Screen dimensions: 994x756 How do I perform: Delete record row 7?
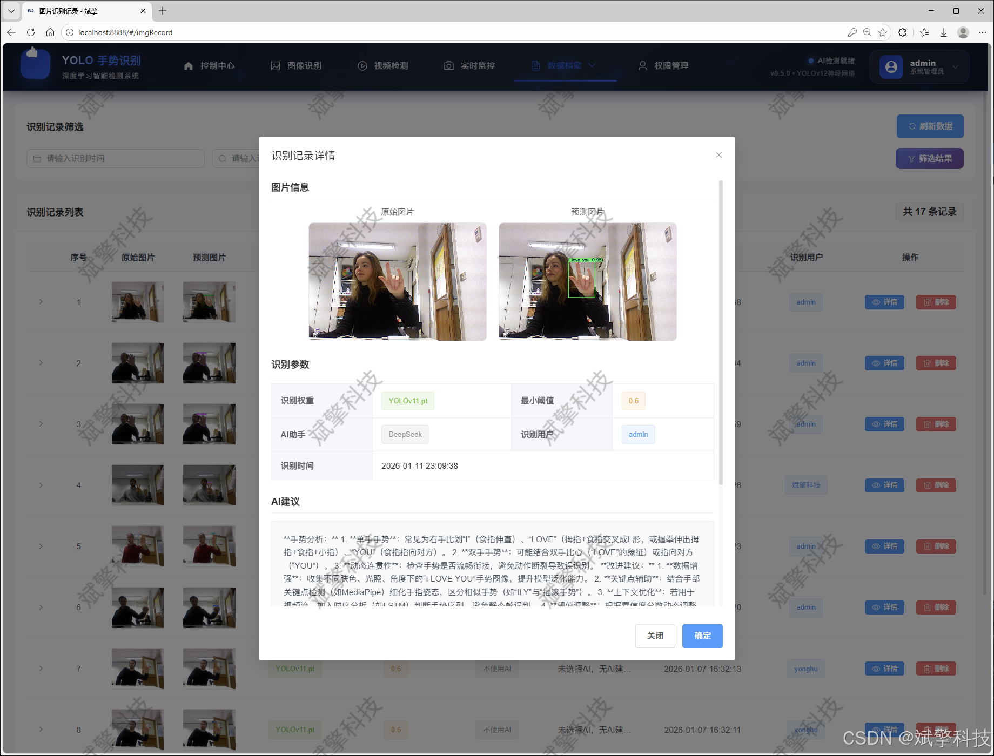(x=936, y=669)
